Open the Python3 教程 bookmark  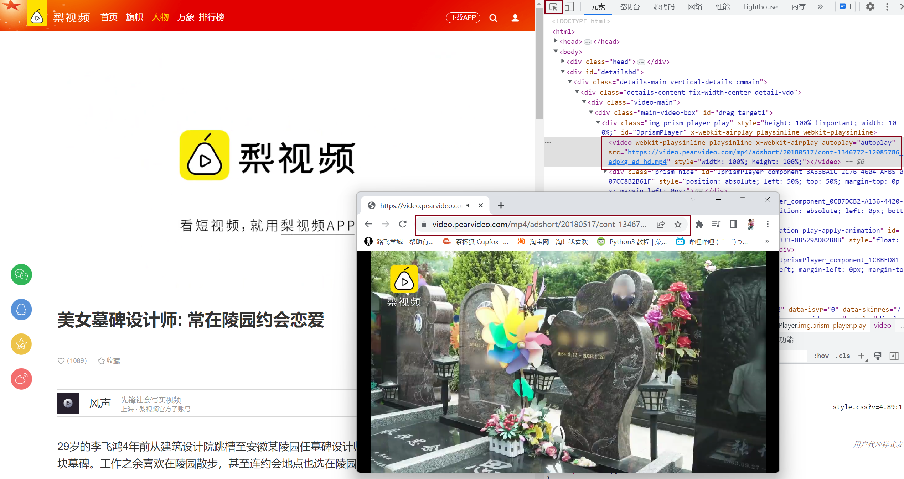(x=632, y=242)
